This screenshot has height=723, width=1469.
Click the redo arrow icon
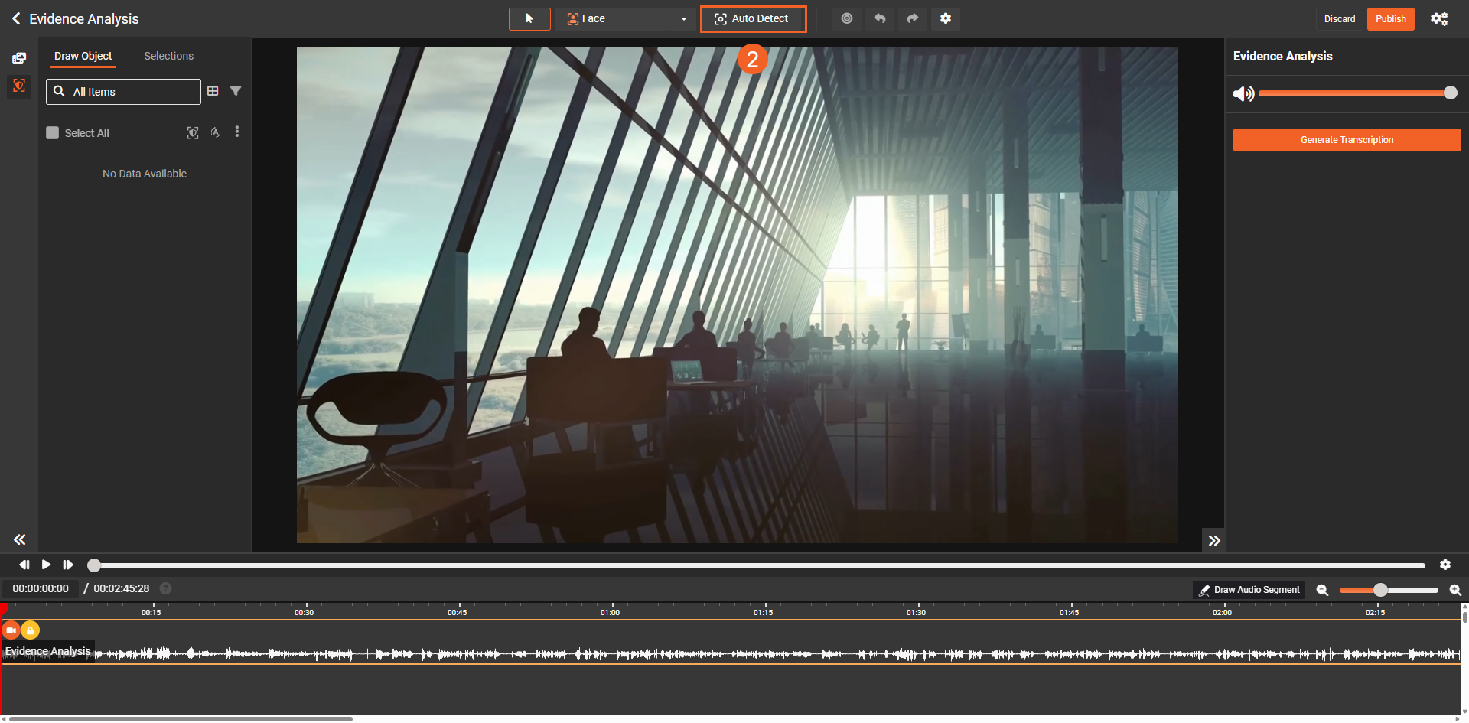pyautogui.click(x=913, y=18)
